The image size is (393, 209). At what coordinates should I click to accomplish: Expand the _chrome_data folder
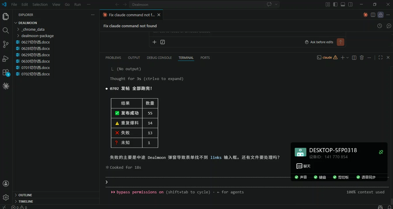(x=56, y=29)
